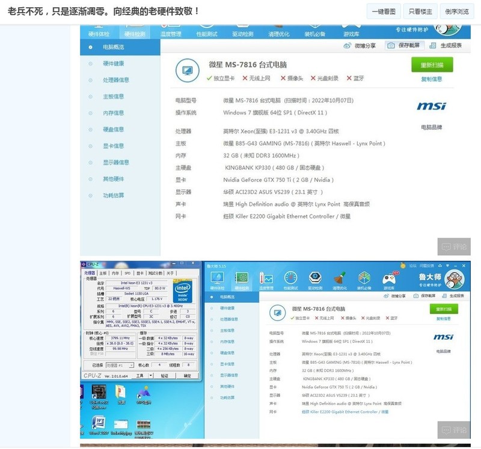Open the Word 2007 desktop shortcut
The width and height of the screenshot is (481, 449).
tap(99, 425)
